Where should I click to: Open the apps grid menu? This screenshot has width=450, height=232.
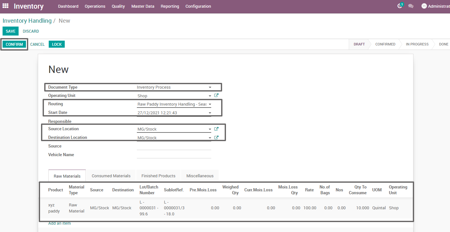[5, 5]
